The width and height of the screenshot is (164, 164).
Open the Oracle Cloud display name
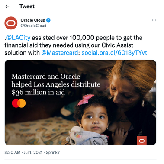(33, 20)
